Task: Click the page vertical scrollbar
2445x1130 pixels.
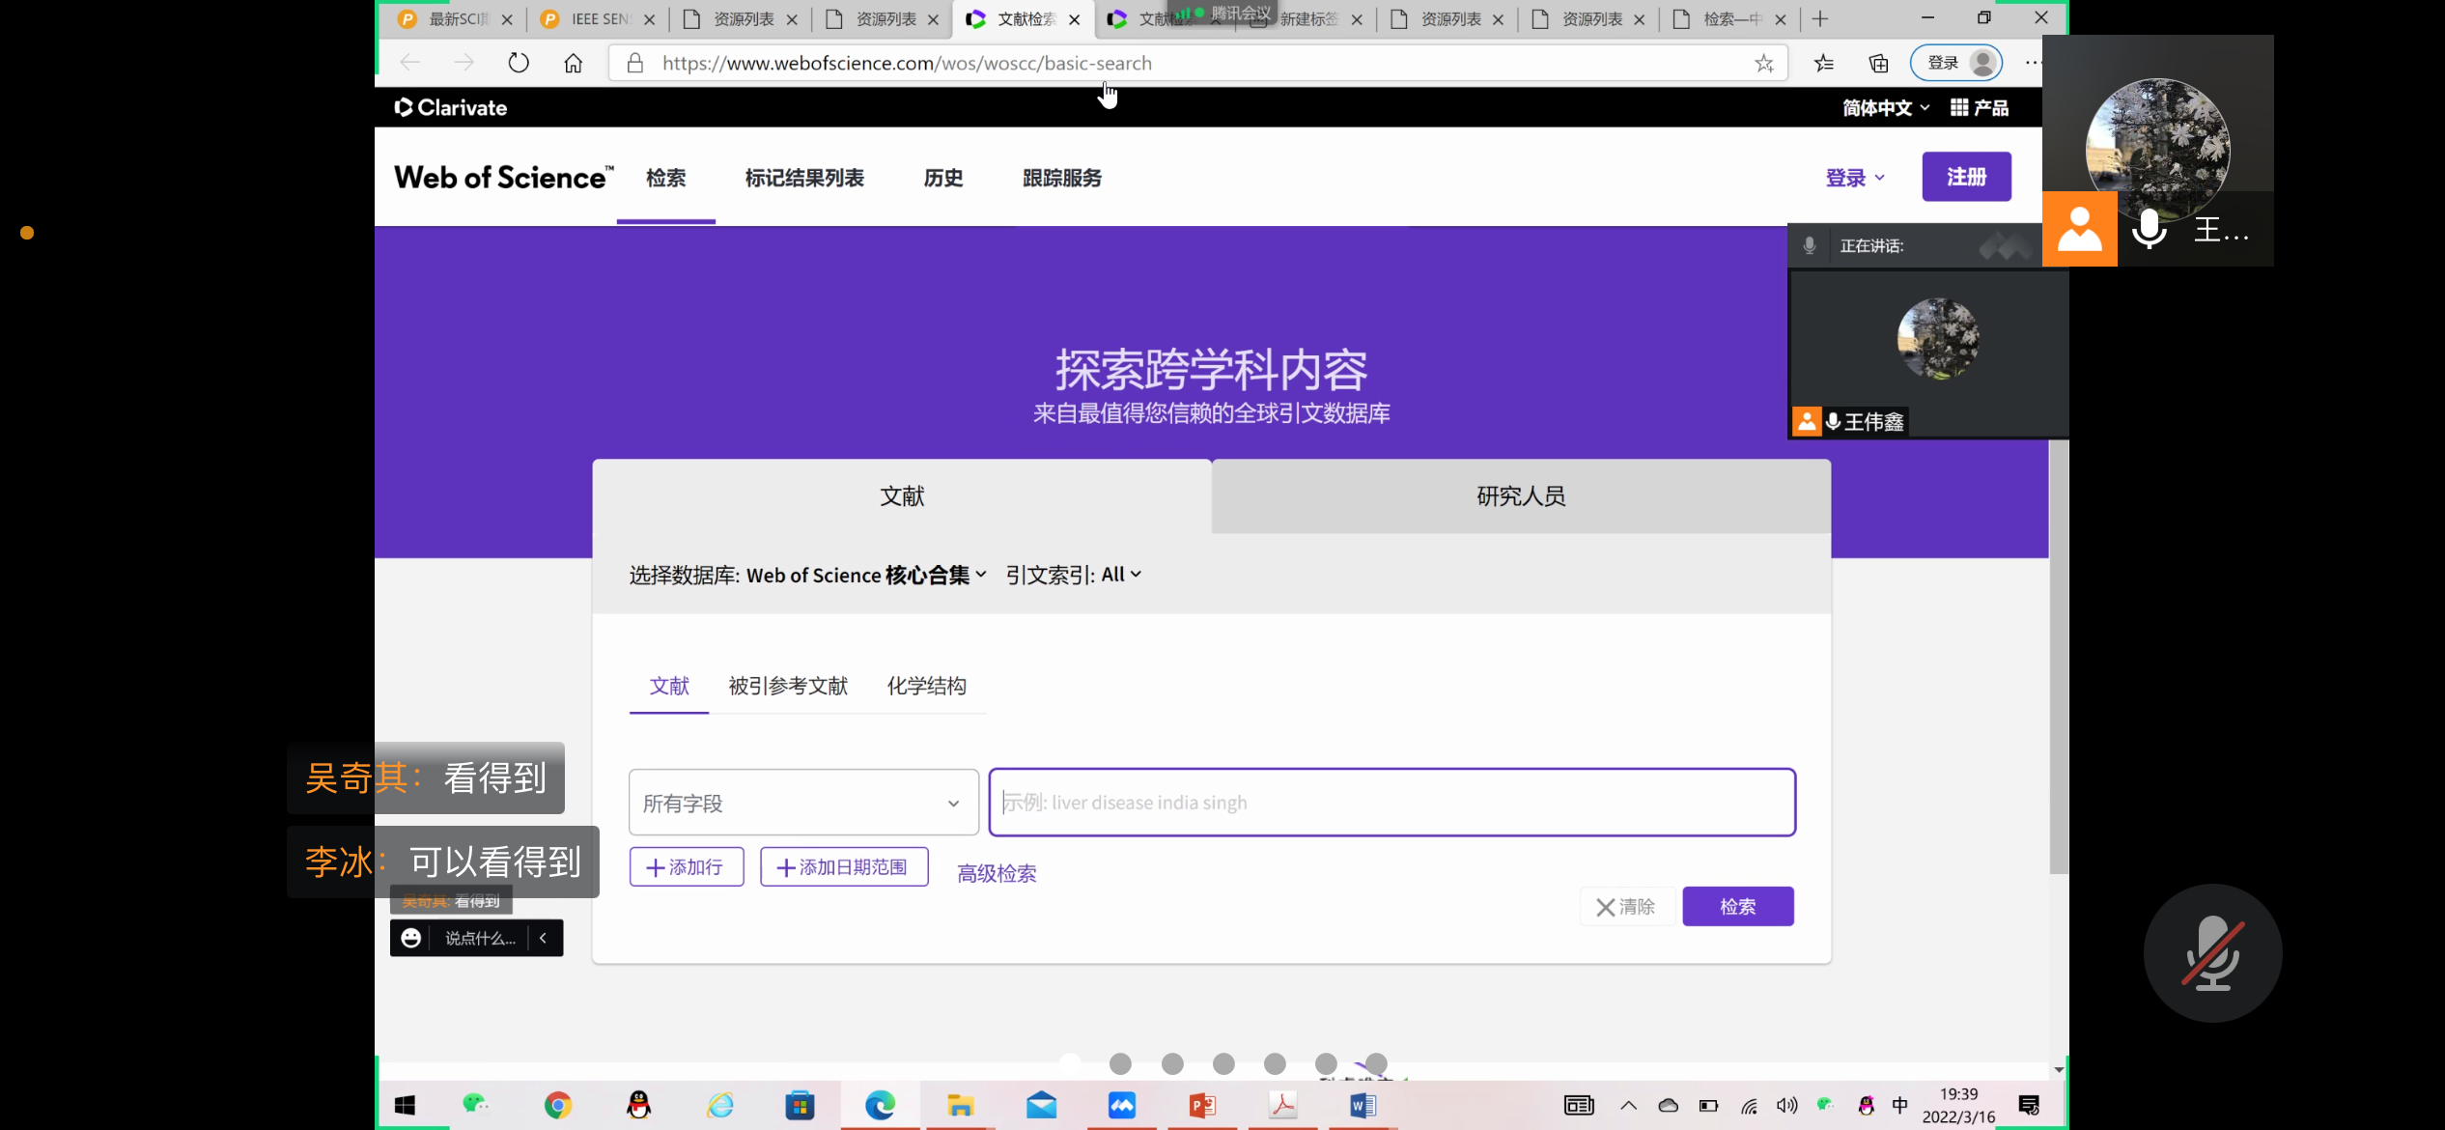Action: [2059, 657]
